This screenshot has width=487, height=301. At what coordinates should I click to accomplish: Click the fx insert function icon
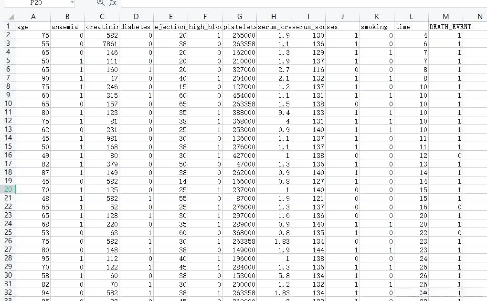[113, 2]
